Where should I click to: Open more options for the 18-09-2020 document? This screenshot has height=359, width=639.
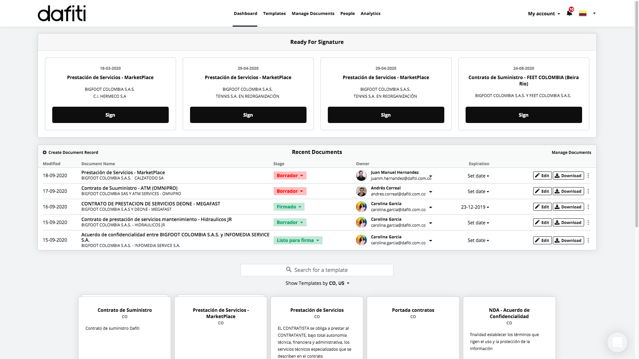pos(588,176)
